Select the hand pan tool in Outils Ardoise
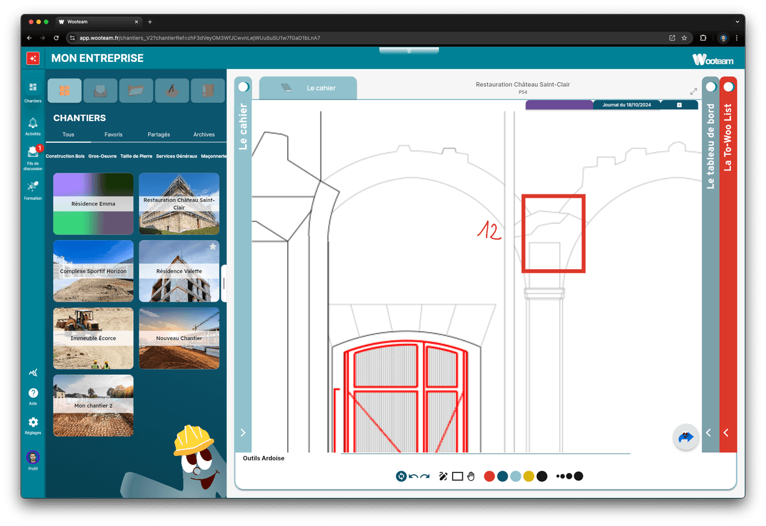 [471, 476]
